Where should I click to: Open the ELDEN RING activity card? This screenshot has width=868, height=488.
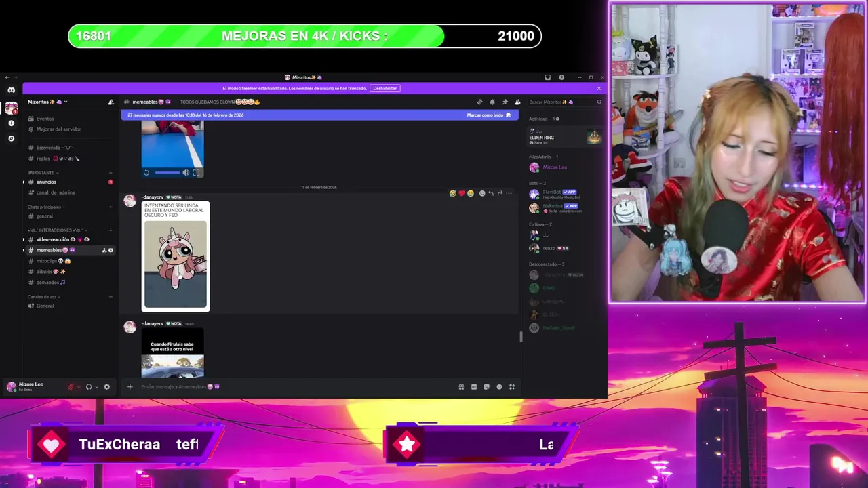coord(565,138)
